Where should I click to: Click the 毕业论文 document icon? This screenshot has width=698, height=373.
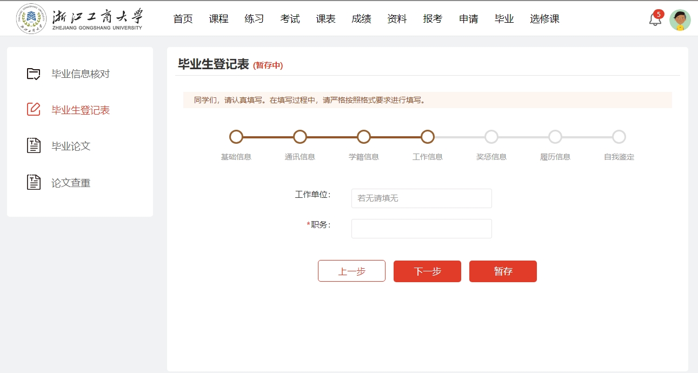[34, 146]
